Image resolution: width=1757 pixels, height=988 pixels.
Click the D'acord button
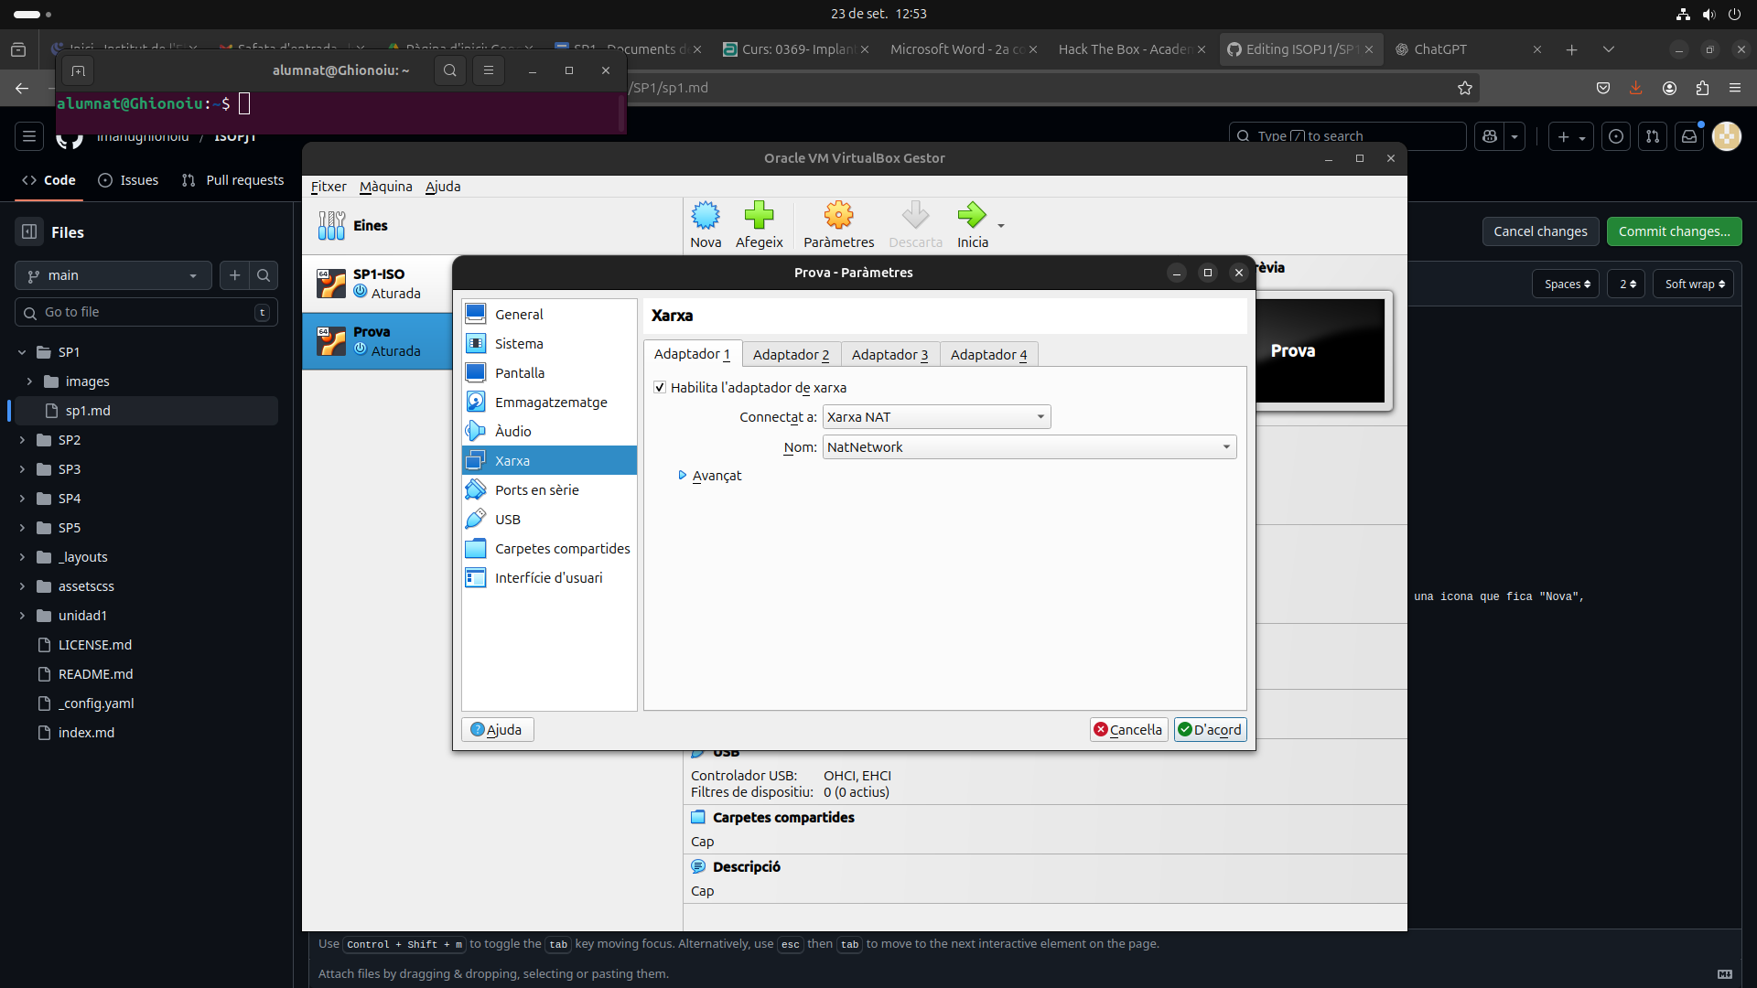coord(1210,729)
